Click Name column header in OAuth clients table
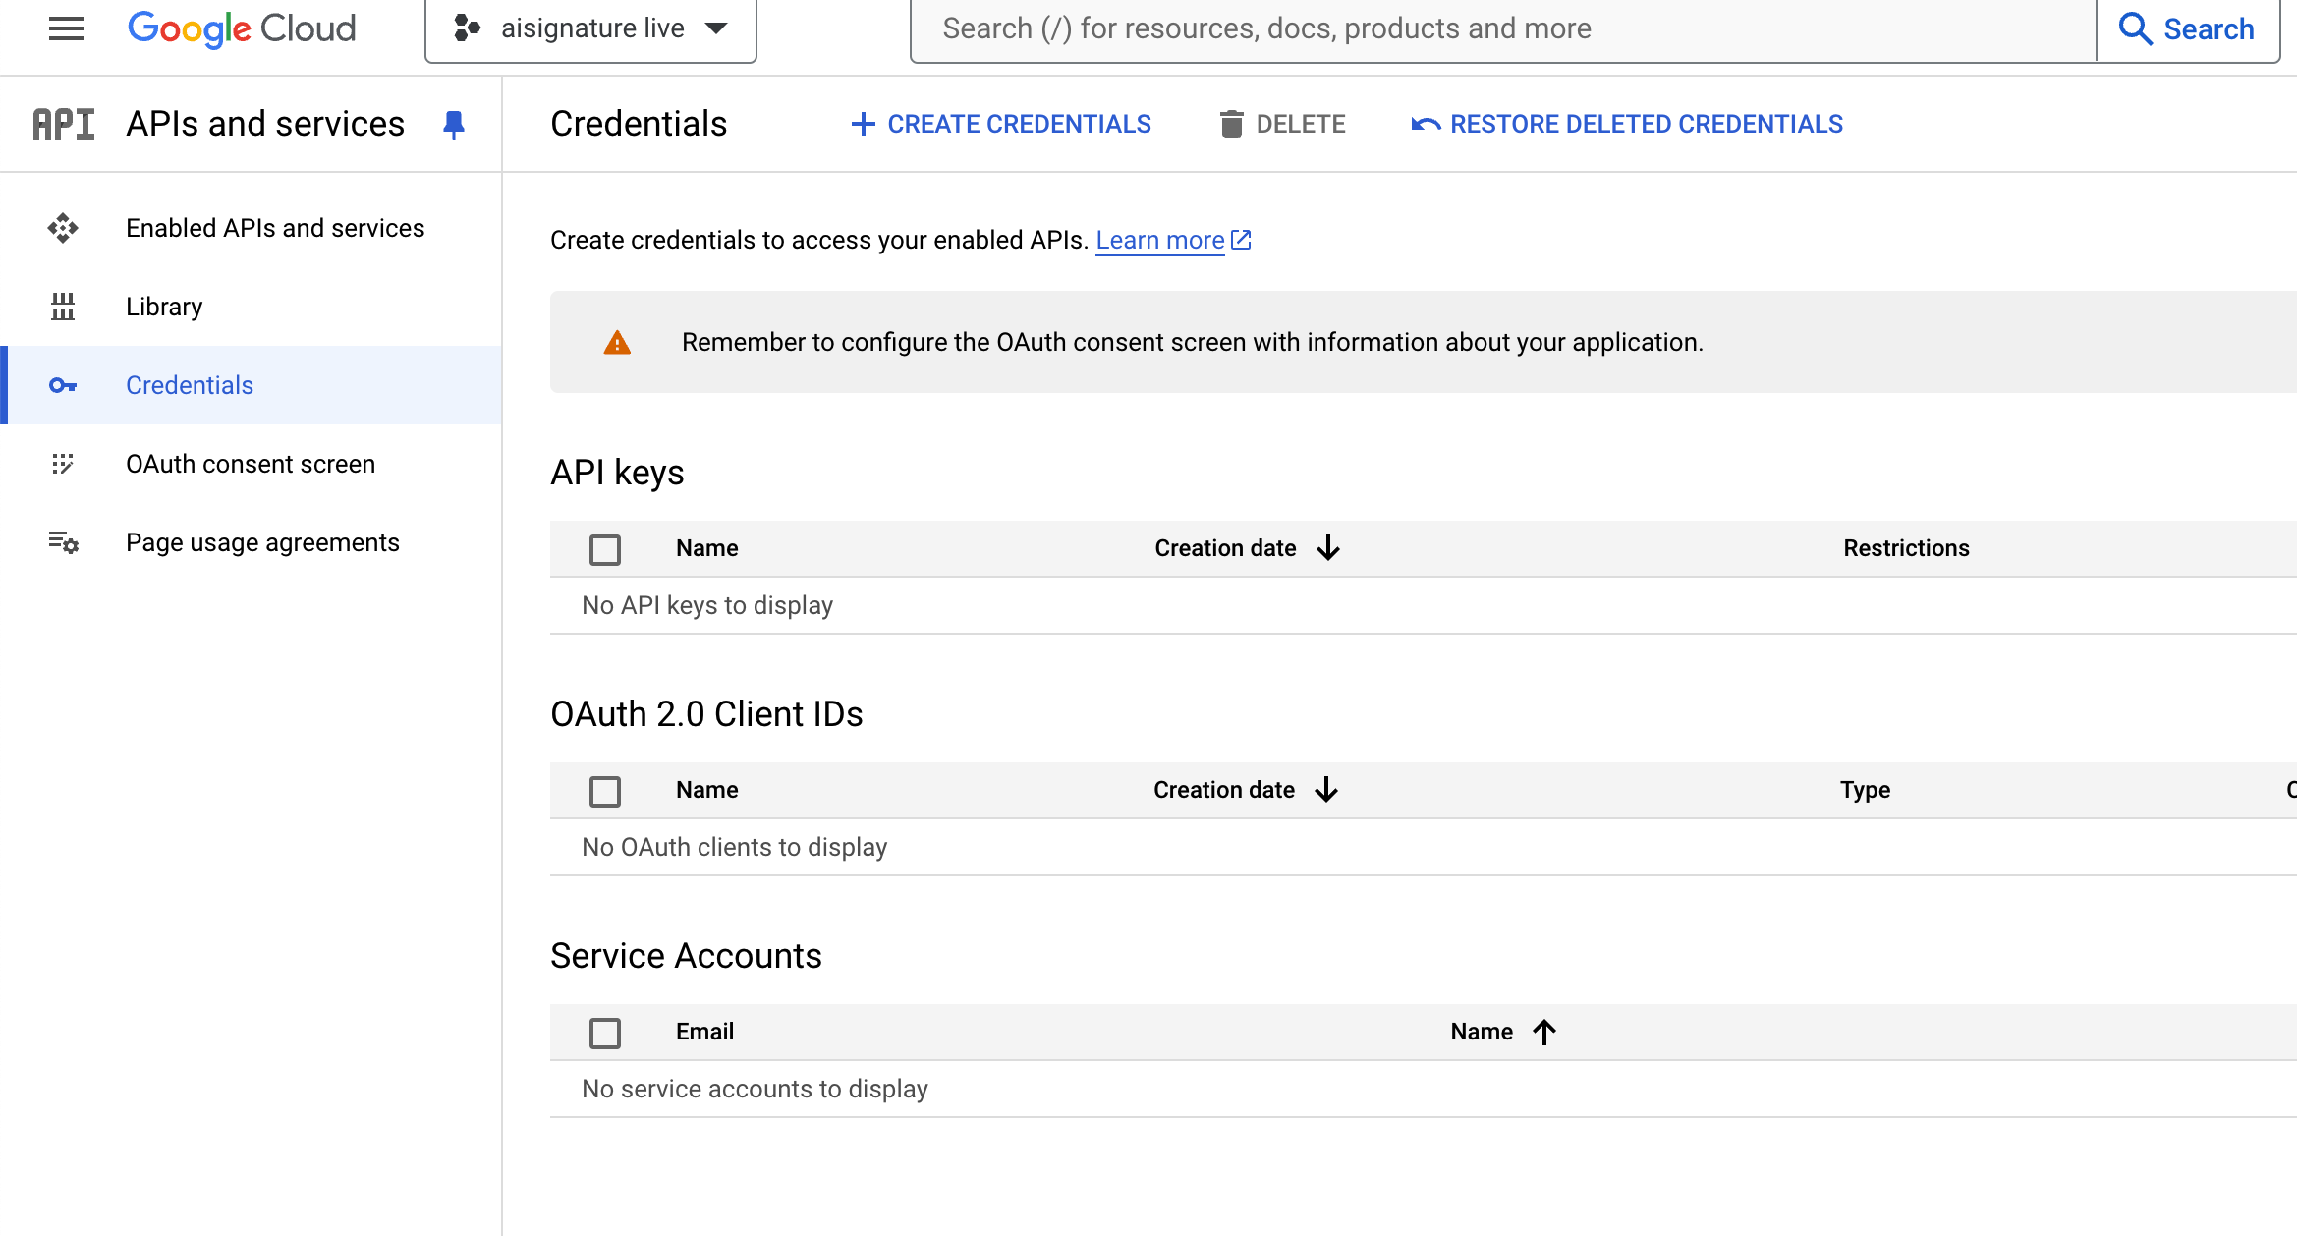The height and width of the screenshot is (1236, 2297). (707, 790)
